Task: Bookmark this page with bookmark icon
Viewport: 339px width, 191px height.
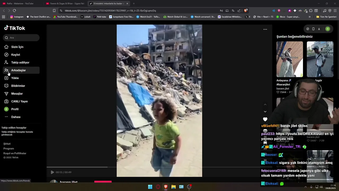Action: (54, 11)
